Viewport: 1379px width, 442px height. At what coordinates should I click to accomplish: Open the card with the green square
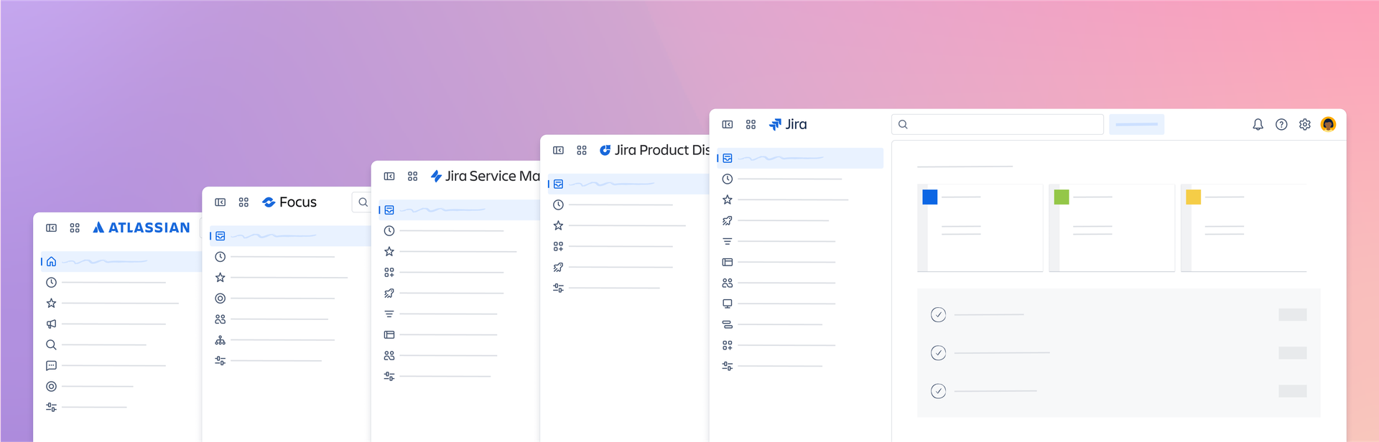coord(1112,228)
